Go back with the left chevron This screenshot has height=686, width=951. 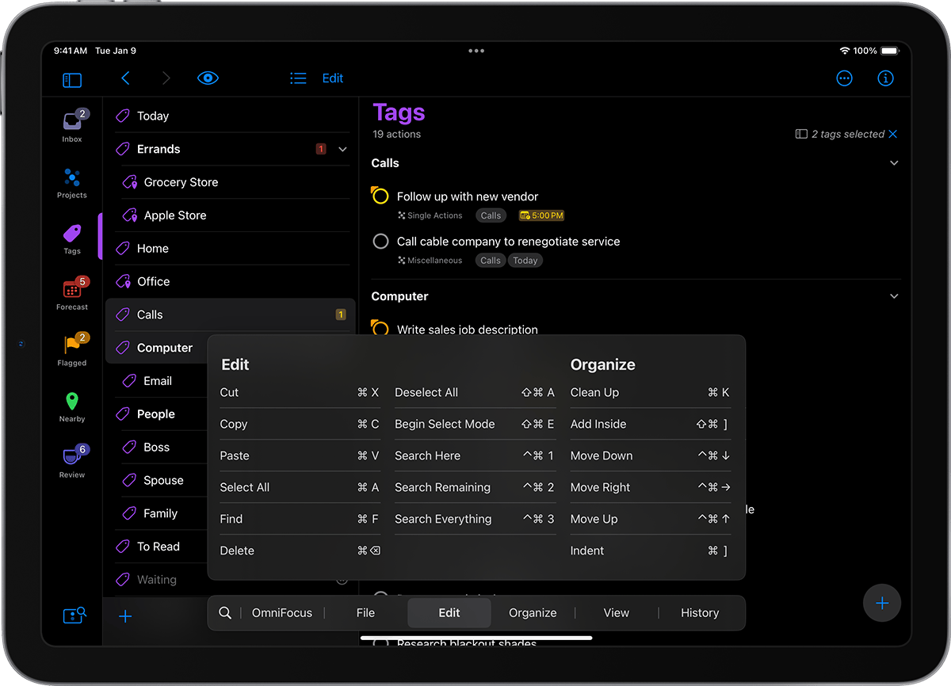tap(125, 78)
